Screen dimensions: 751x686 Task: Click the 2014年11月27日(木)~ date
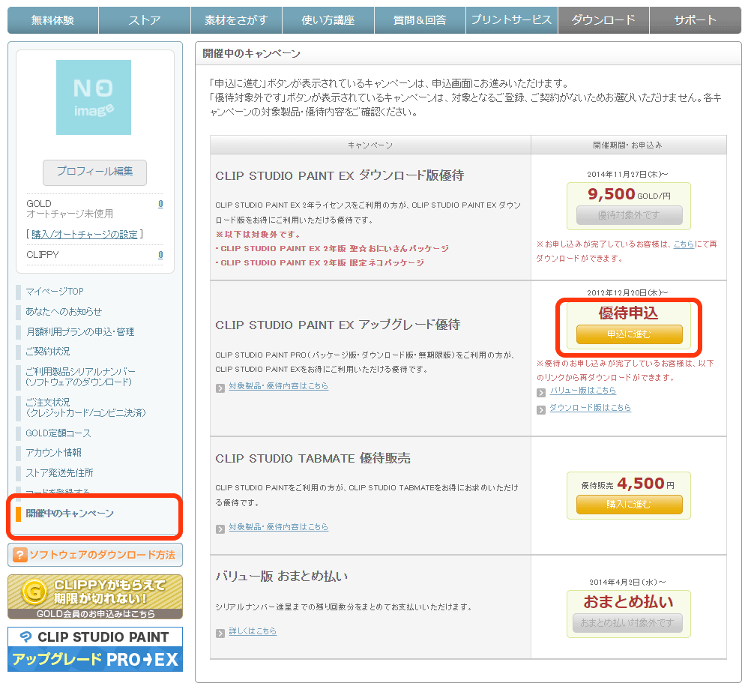pyautogui.click(x=627, y=175)
